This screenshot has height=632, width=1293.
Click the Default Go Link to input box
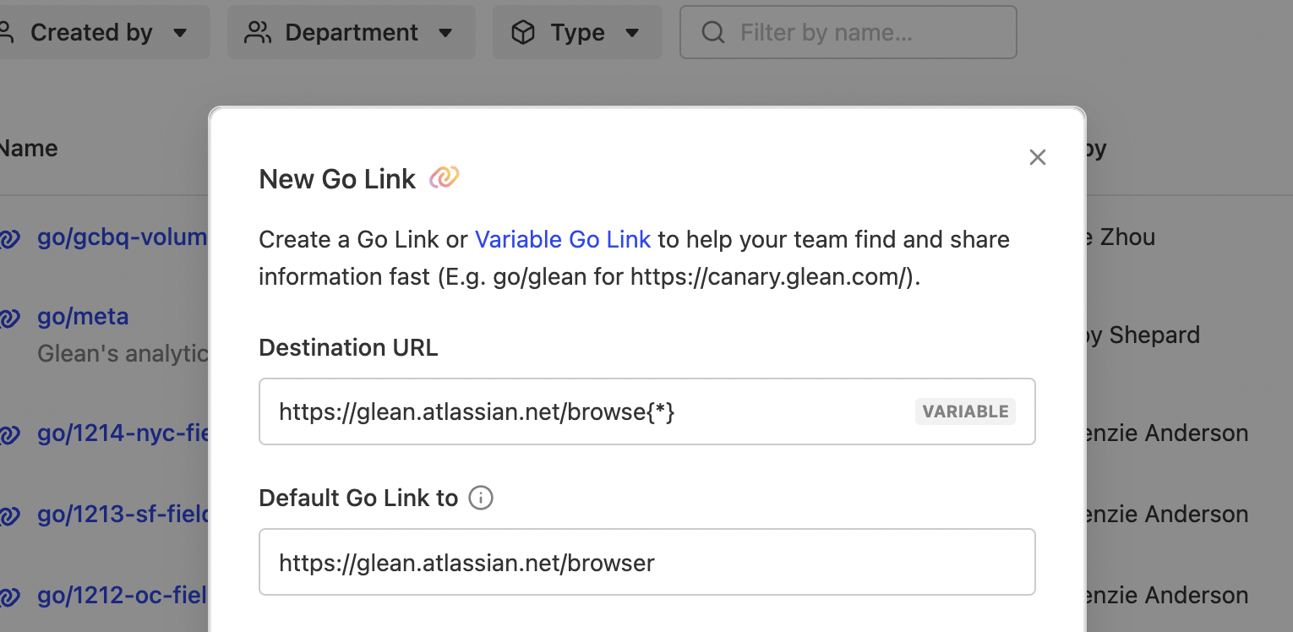[592, 561]
